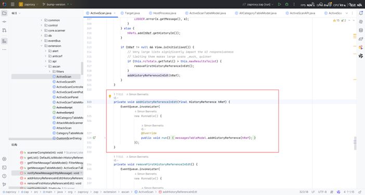Show more tool windows ellipsis
This screenshot has height=195, width=365.
(x=4, y=49)
